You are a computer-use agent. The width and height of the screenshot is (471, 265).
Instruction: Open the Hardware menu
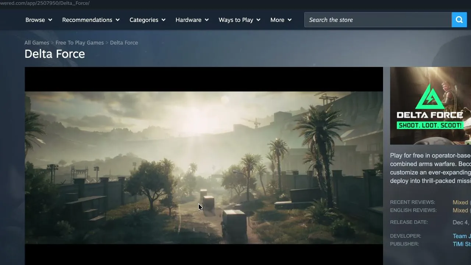pos(192,20)
